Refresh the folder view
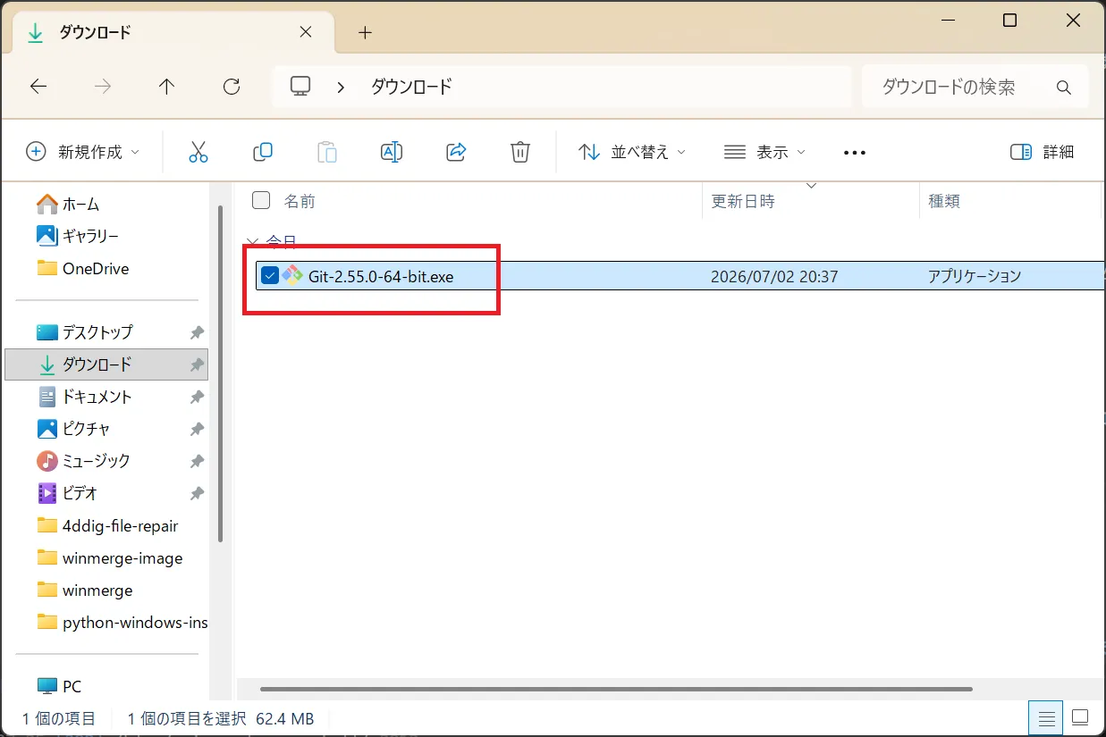This screenshot has height=737, width=1106. pos(232,87)
